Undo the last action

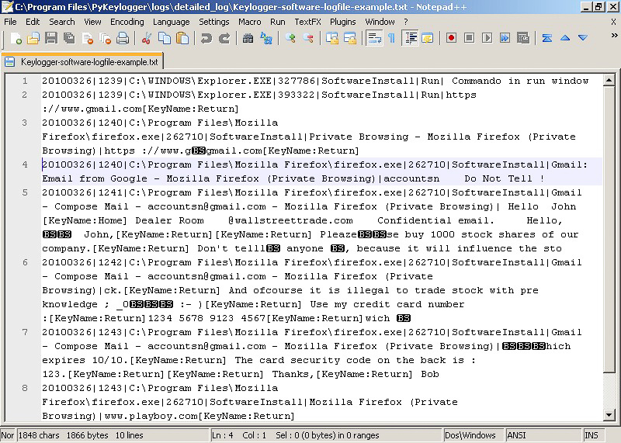206,38
